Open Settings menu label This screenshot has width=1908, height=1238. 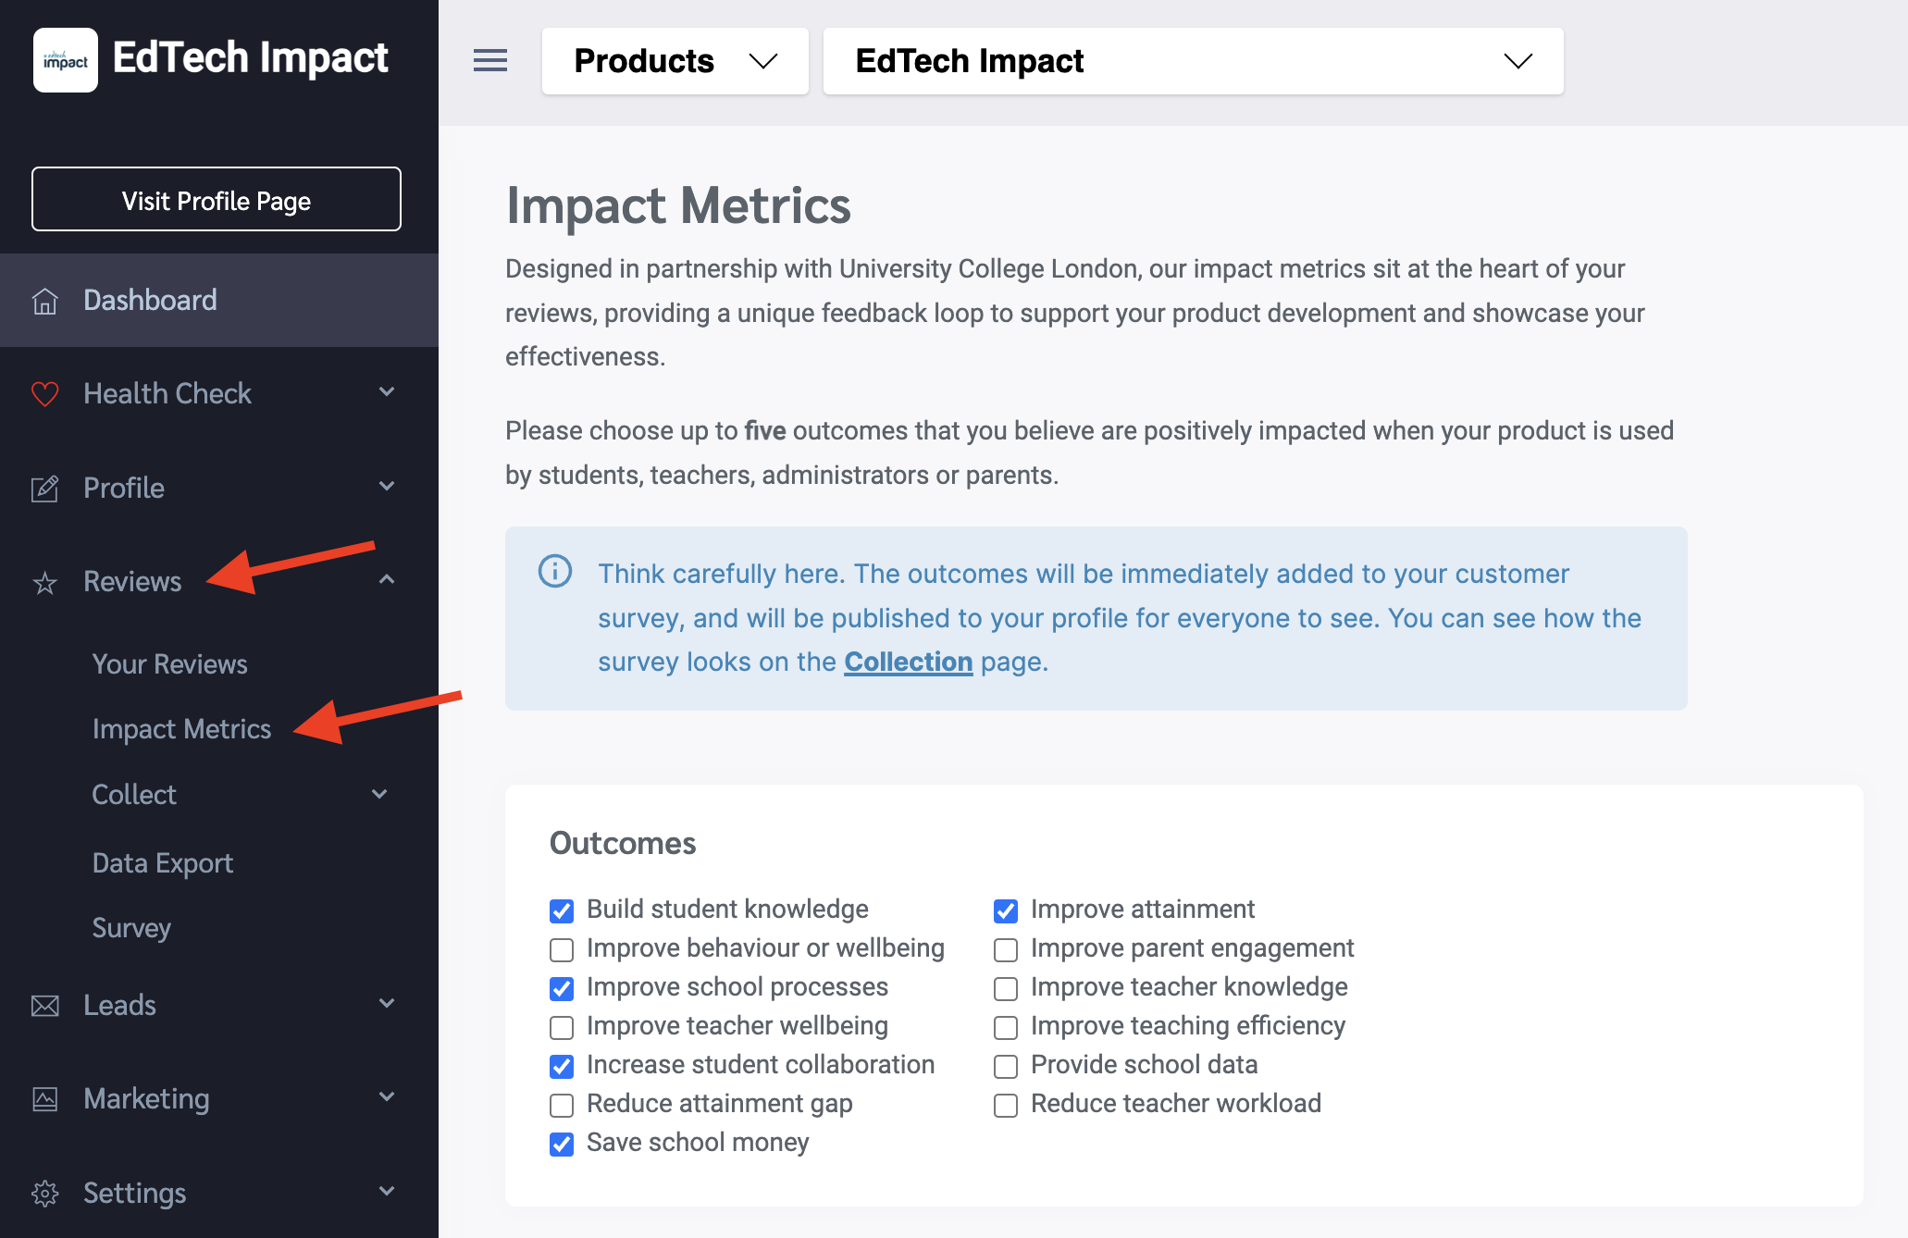click(x=135, y=1194)
